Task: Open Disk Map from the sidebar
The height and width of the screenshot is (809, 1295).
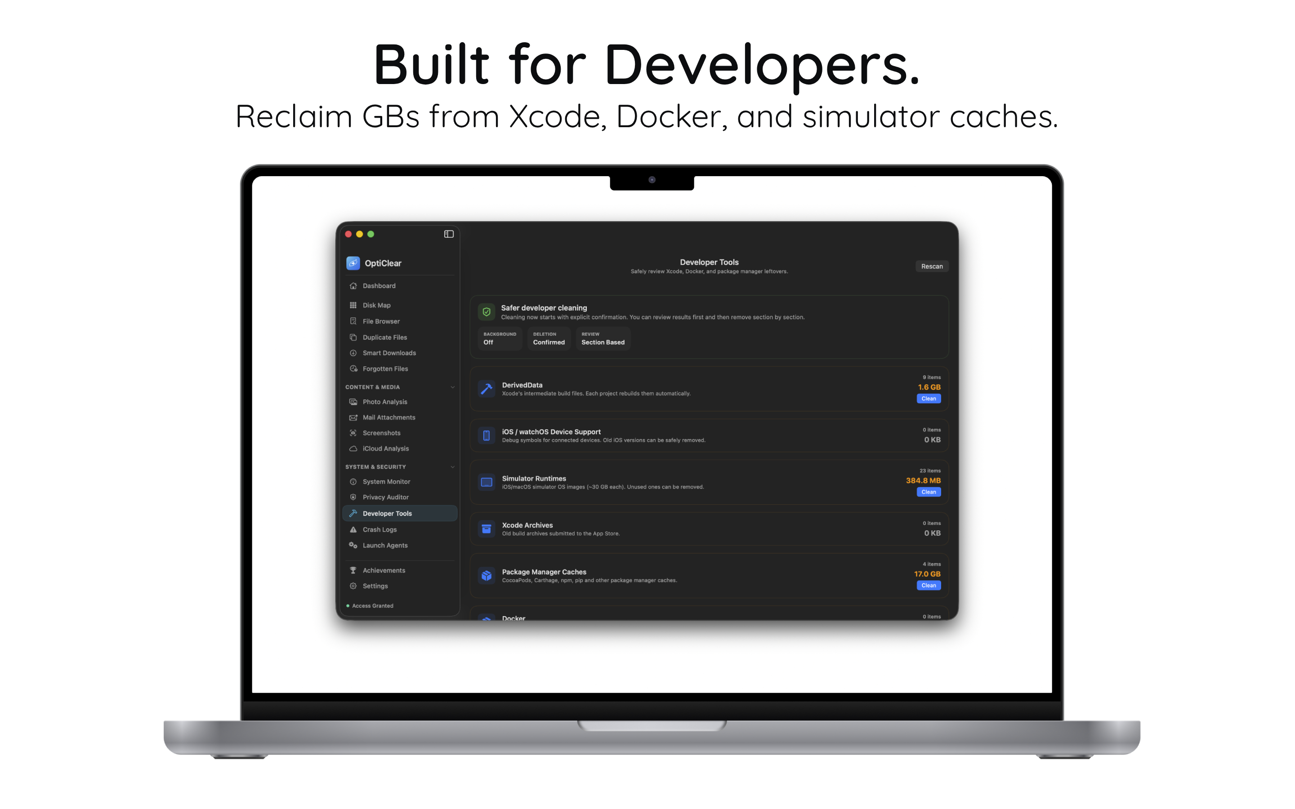Action: [x=376, y=305]
